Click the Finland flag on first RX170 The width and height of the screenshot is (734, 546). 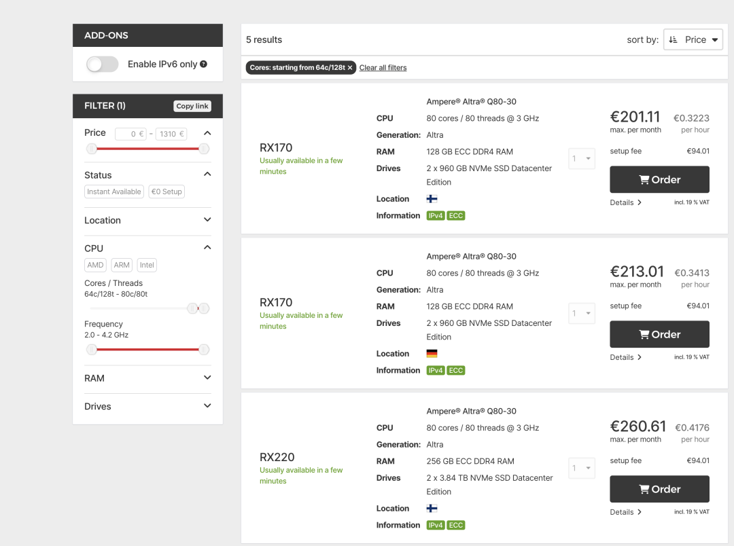(x=432, y=199)
